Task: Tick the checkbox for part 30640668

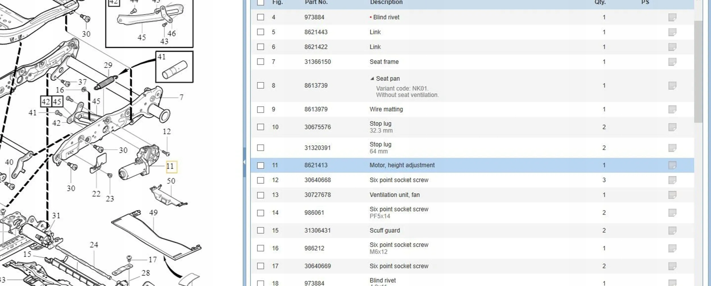Action: coord(261,180)
